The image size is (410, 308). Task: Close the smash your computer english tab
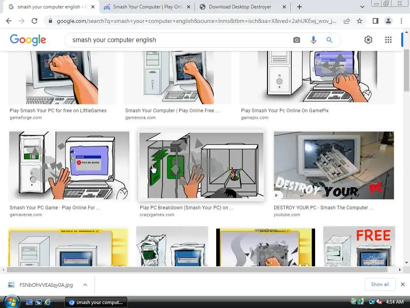[x=93, y=7]
